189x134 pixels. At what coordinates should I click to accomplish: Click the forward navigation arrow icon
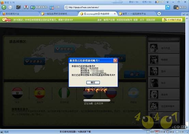10,7
